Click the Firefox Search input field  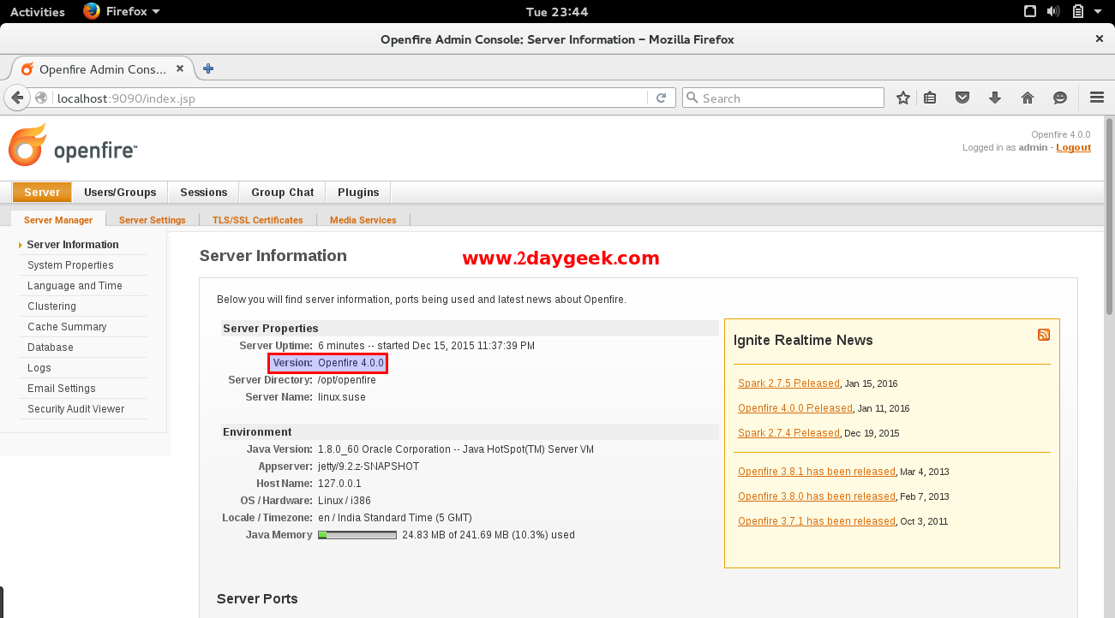click(x=783, y=98)
